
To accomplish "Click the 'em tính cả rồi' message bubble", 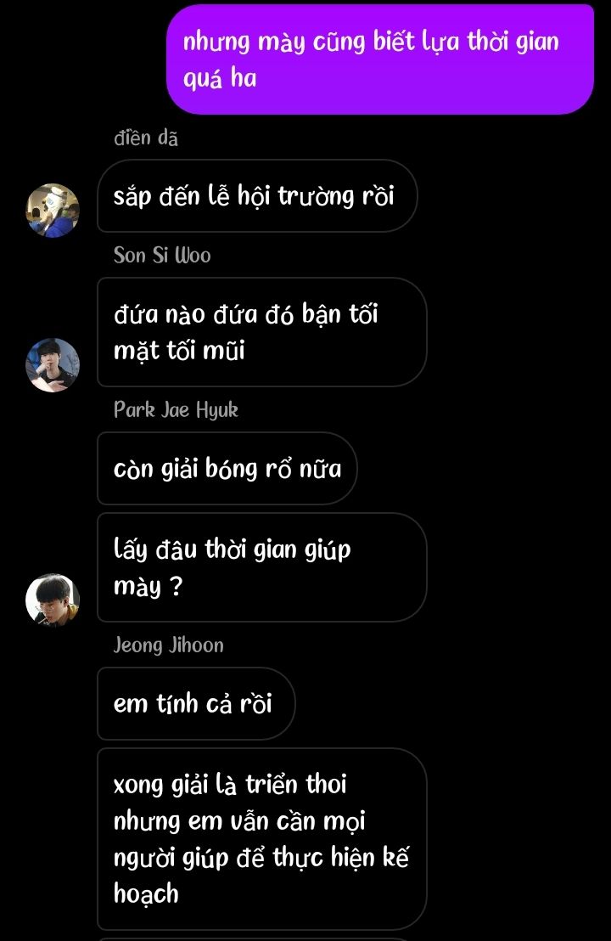I will point(196,703).
